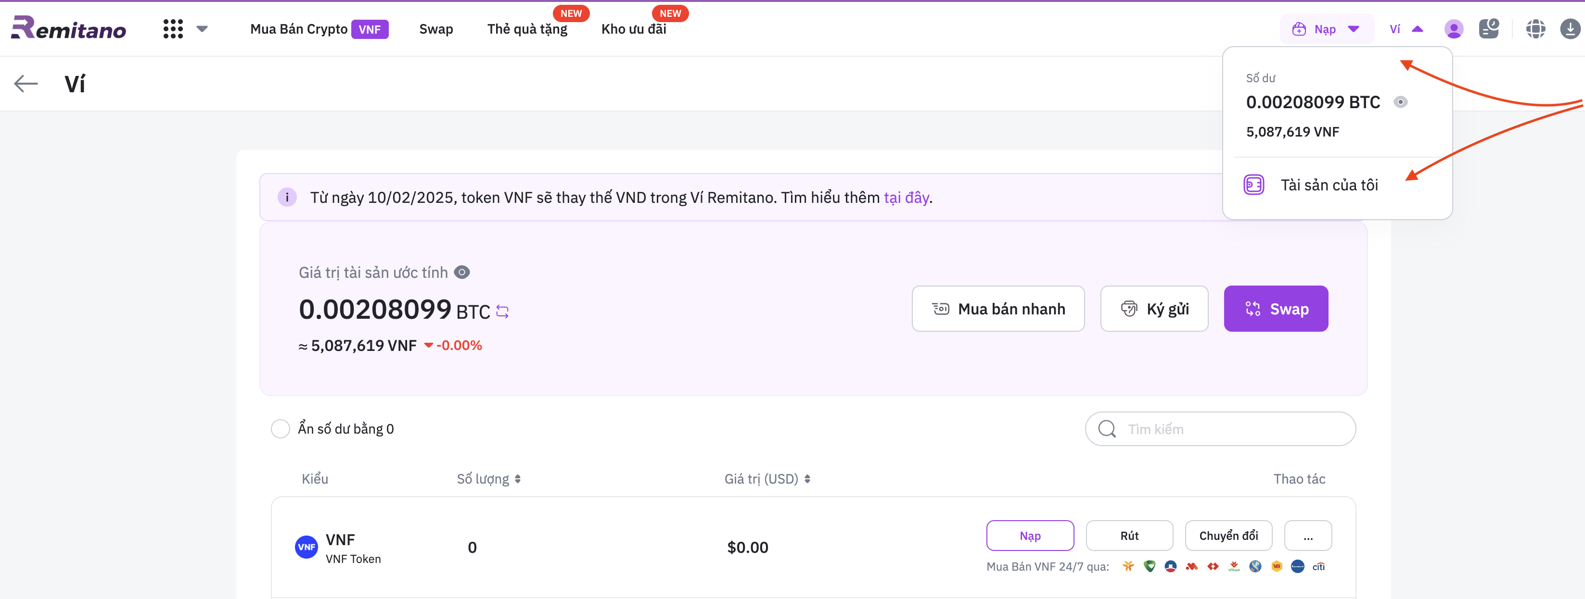Select 'Tài sản của tôi' menu item
Screen dimensions: 1585x599
[1329, 185]
